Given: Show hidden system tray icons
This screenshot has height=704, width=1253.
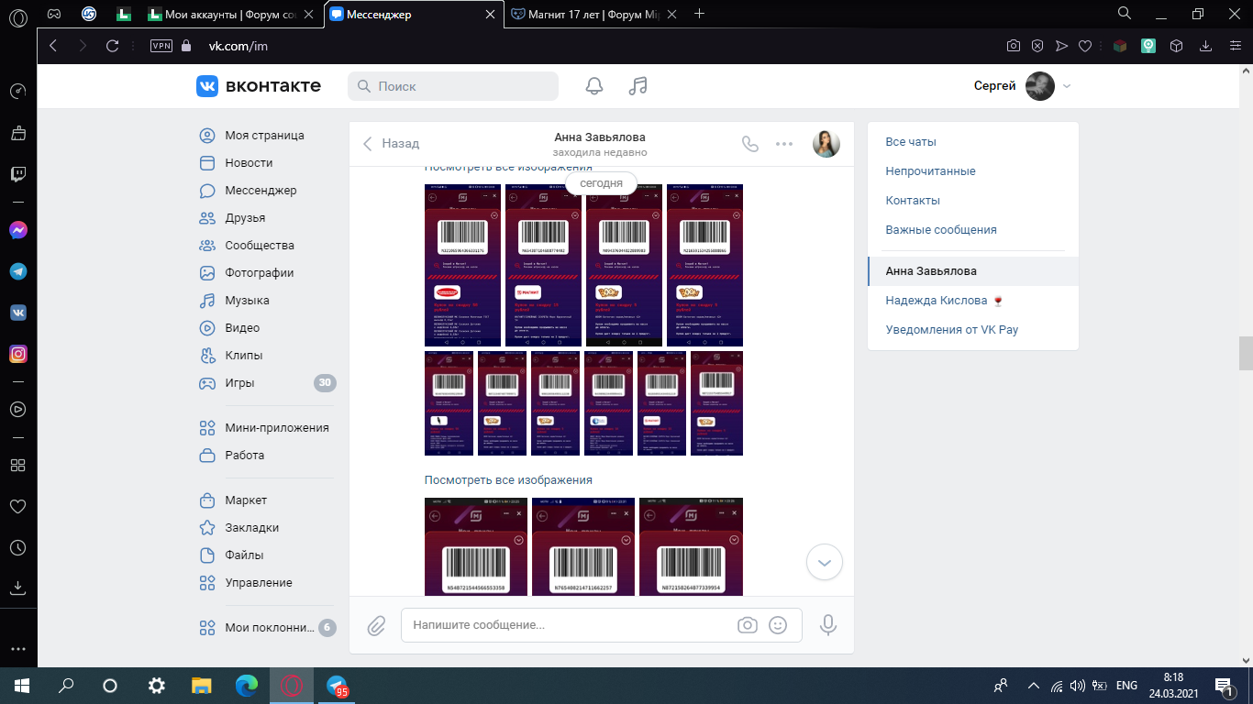Looking at the screenshot, I should click(1034, 685).
